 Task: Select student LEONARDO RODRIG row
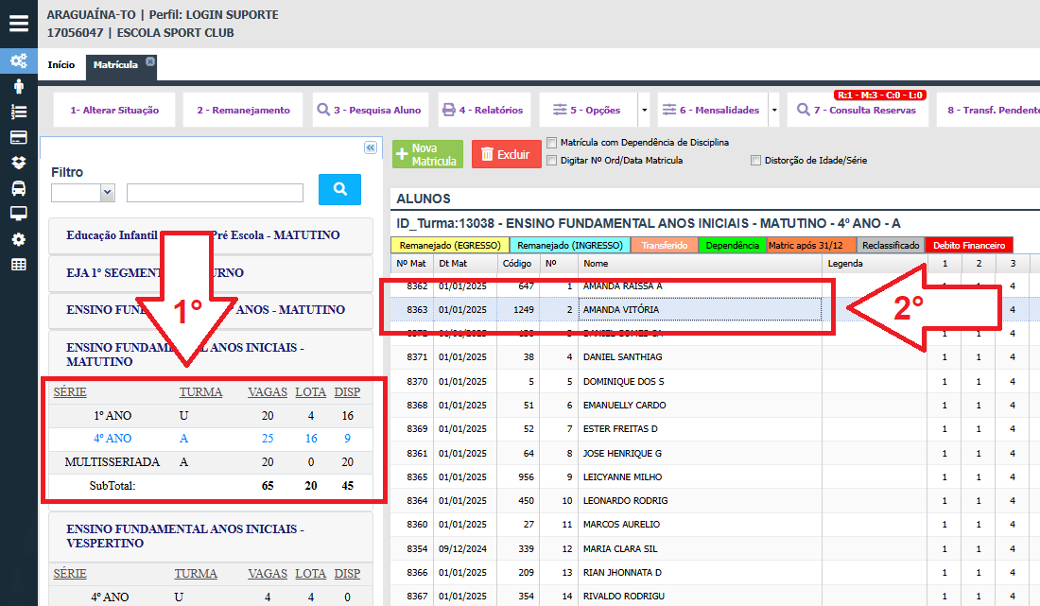pos(715,500)
